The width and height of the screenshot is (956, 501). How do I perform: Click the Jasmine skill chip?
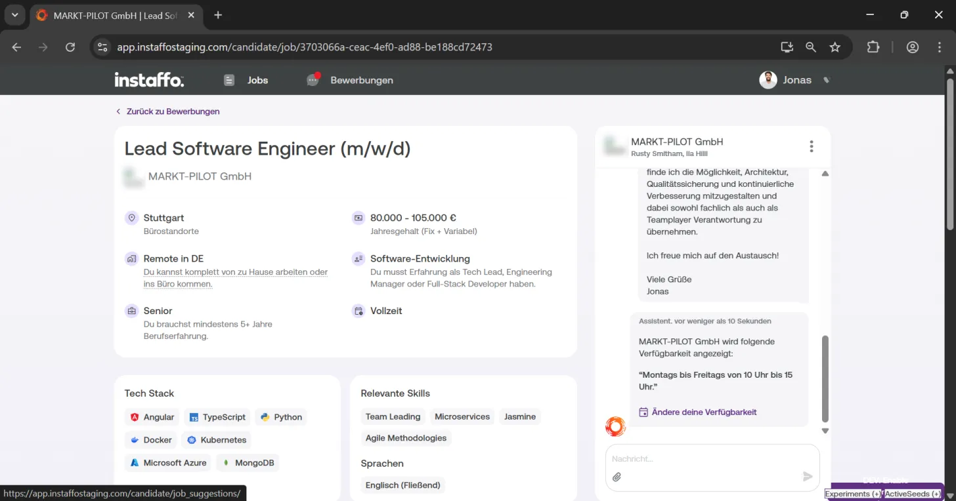[520, 416]
